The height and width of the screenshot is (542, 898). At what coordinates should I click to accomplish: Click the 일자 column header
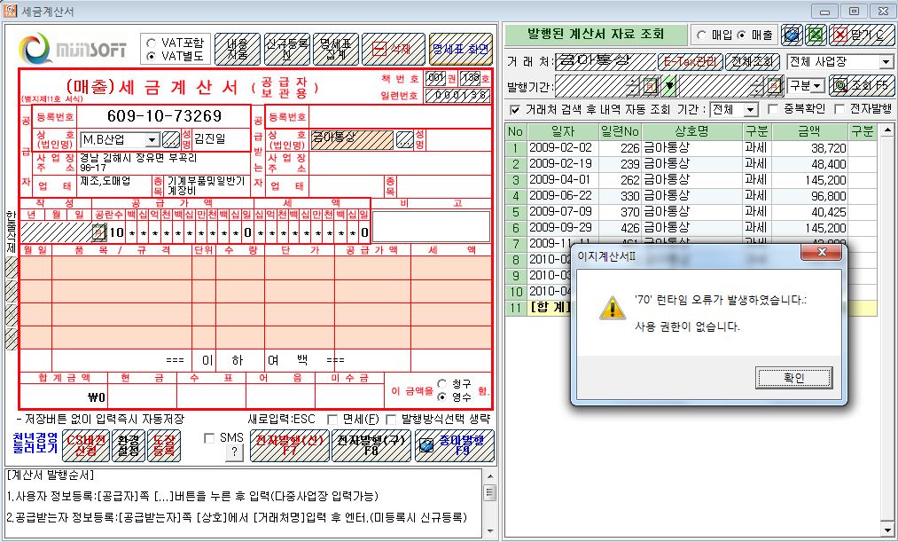[x=563, y=132]
